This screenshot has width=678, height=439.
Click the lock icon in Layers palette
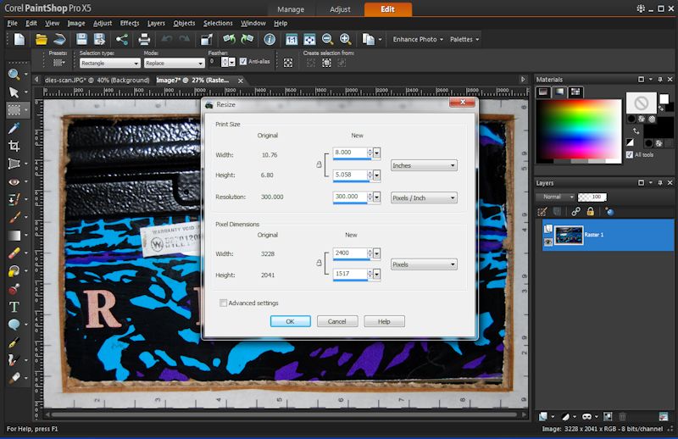590,211
